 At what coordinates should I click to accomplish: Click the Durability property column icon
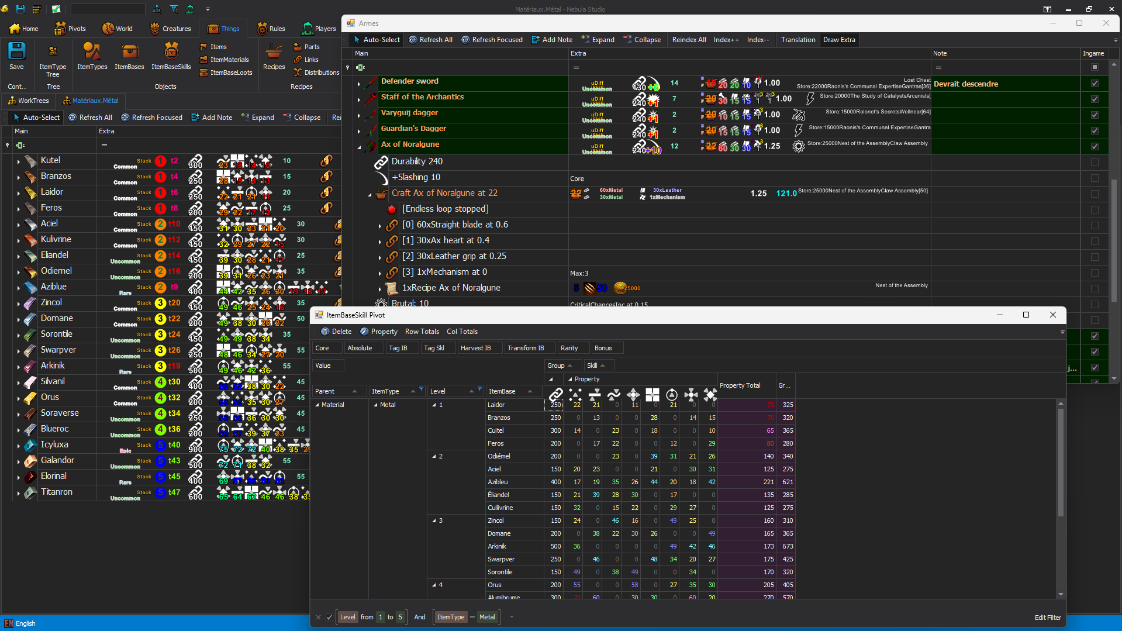coord(555,395)
